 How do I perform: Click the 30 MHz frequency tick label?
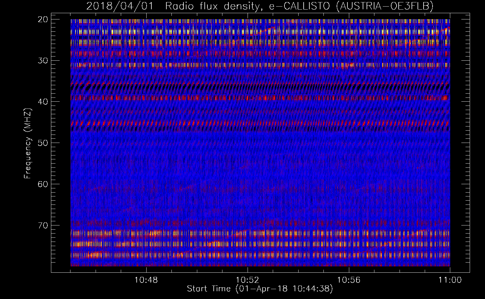[x=43, y=61]
